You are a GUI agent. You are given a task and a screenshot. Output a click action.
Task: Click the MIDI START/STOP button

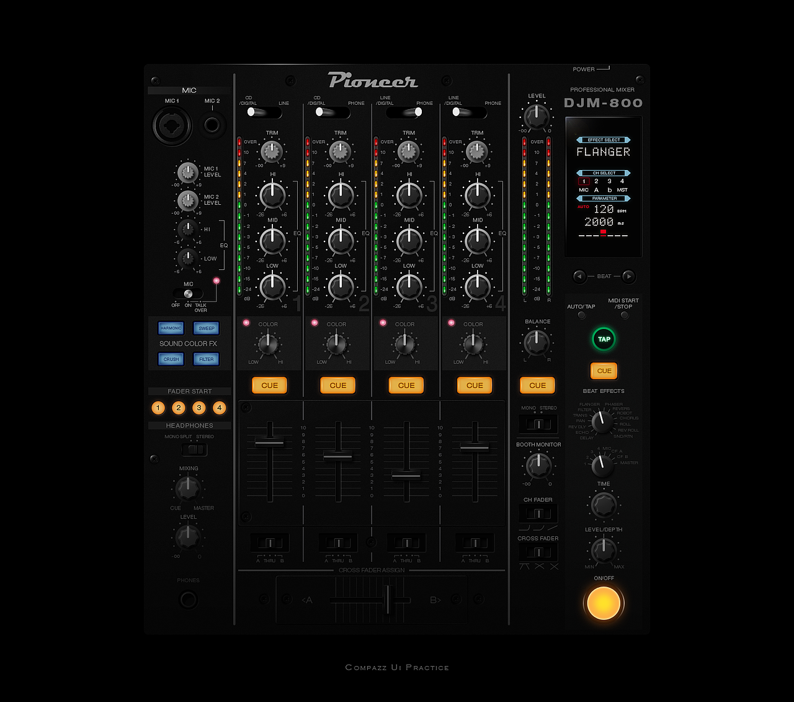[624, 315]
